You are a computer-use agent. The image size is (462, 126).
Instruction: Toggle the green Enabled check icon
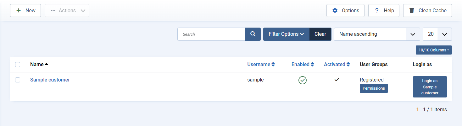tap(303, 80)
